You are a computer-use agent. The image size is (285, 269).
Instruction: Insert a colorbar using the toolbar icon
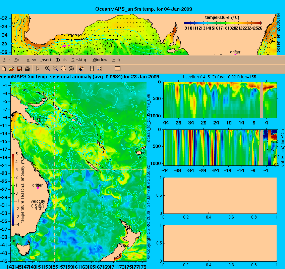(92, 69)
